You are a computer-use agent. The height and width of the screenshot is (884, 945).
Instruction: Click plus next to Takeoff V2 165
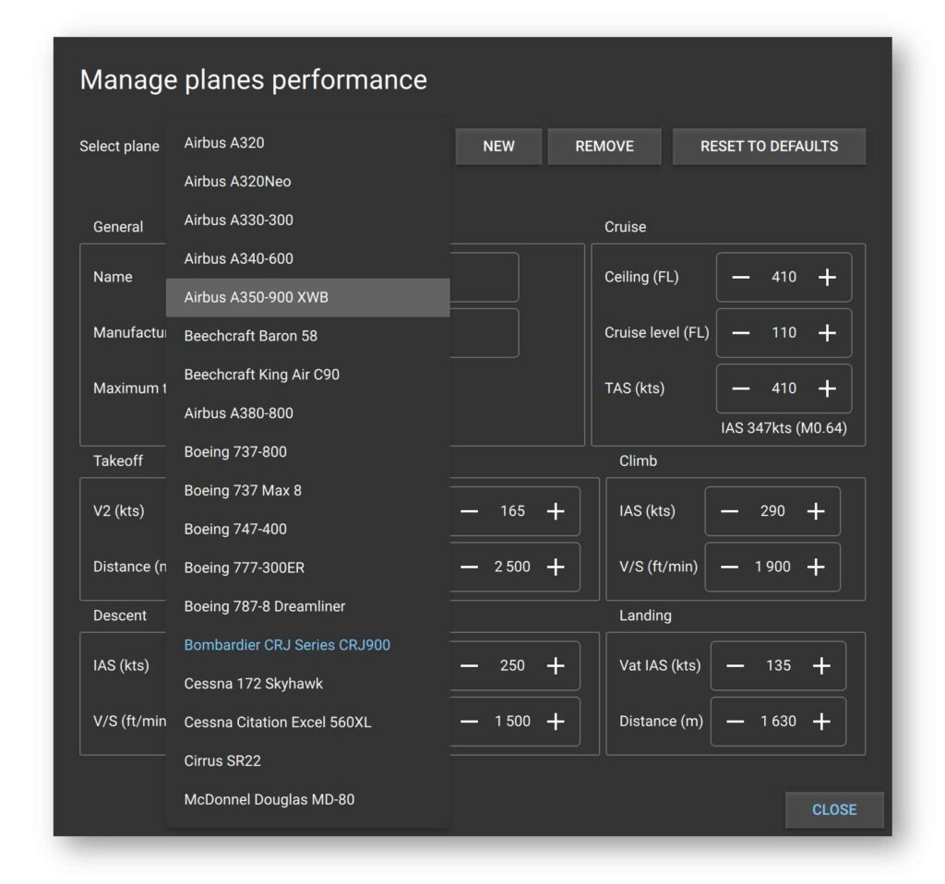(555, 511)
